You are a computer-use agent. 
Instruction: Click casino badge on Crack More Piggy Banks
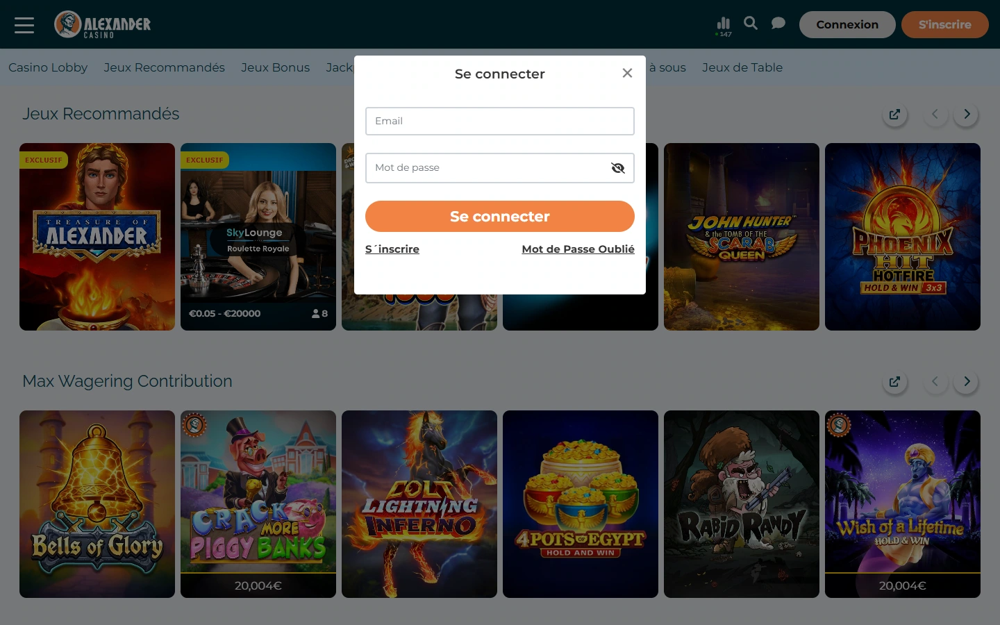pos(194,424)
